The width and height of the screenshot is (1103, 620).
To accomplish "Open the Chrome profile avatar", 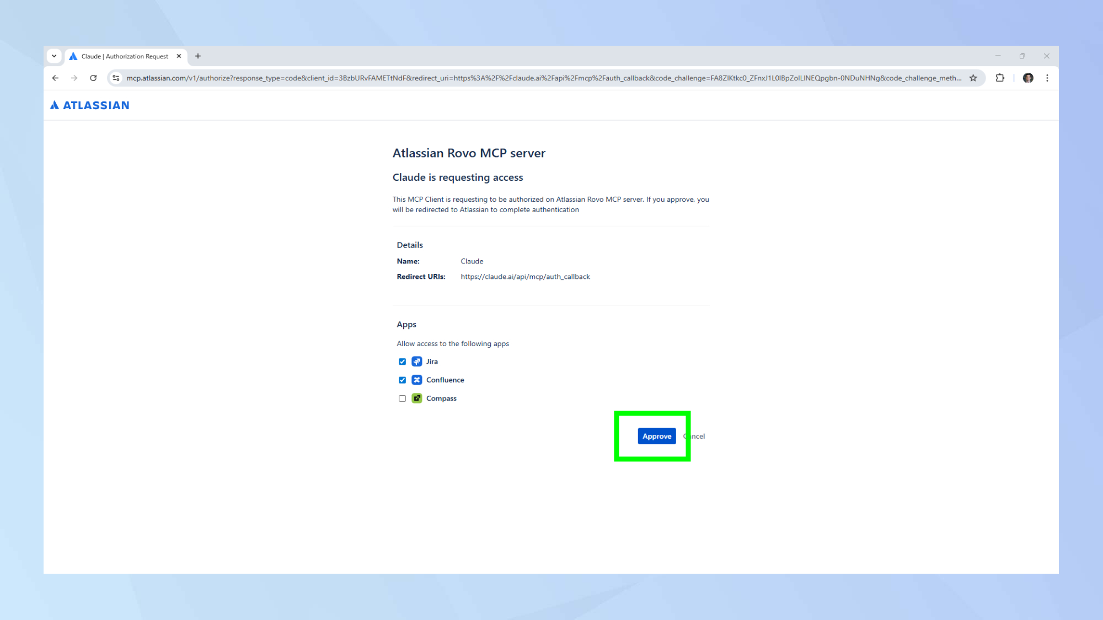I will [1028, 78].
